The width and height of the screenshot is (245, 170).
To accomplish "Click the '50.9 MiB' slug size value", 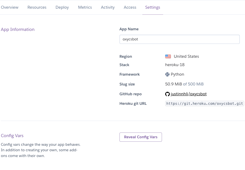I will click(x=174, y=84).
